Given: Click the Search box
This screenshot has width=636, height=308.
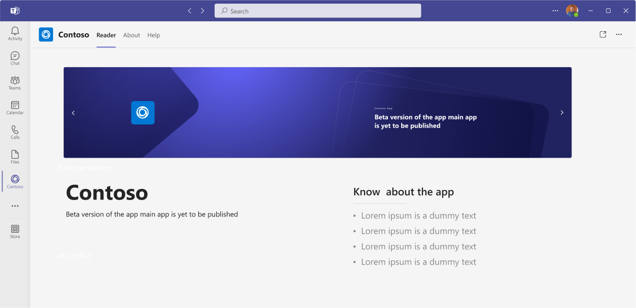Looking at the screenshot, I should pyautogui.click(x=318, y=11).
